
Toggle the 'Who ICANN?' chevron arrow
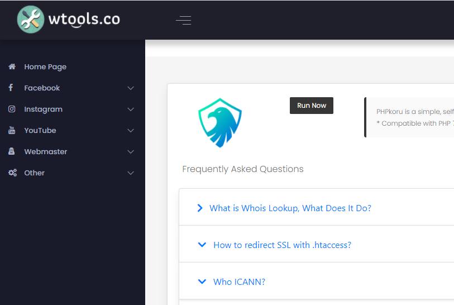tap(202, 282)
